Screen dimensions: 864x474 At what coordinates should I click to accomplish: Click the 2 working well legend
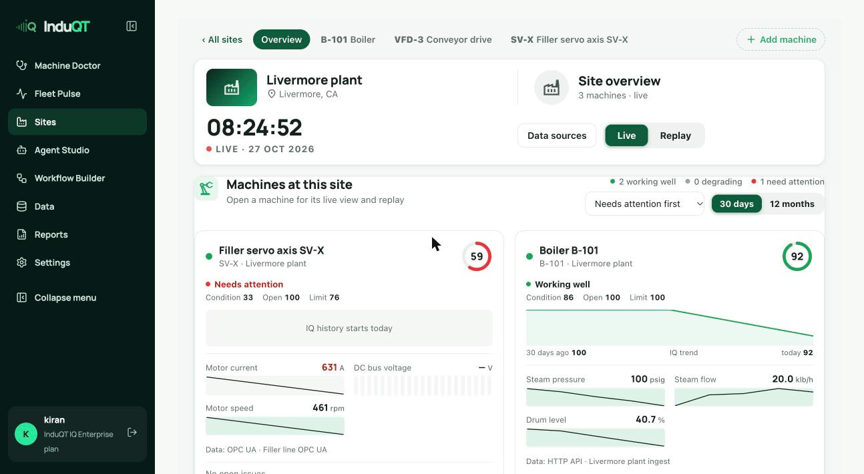point(643,182)
